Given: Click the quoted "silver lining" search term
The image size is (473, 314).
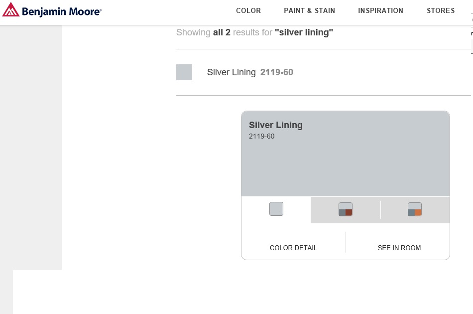Looking at the screenshot, I should [x=304, y=32].
